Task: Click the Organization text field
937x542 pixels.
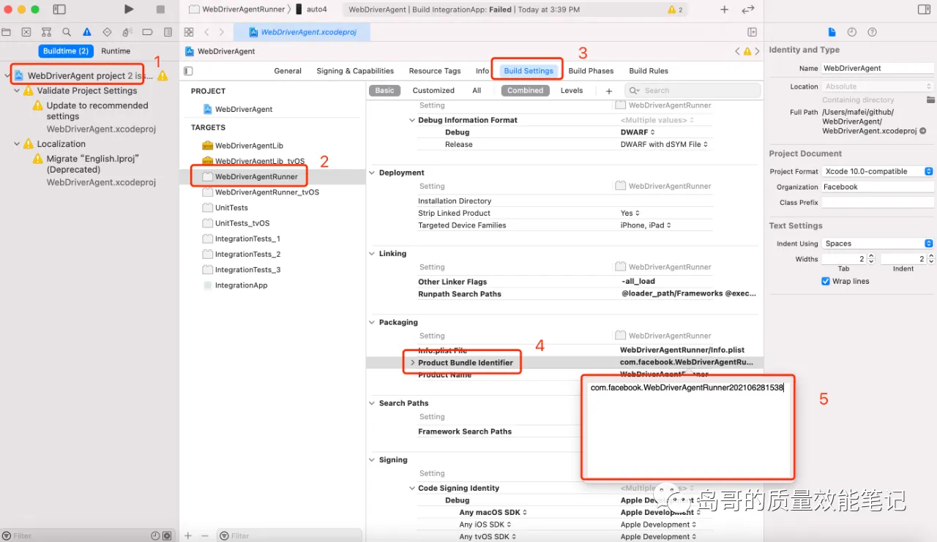Action: pyautogui.click(x=878, y=187)
